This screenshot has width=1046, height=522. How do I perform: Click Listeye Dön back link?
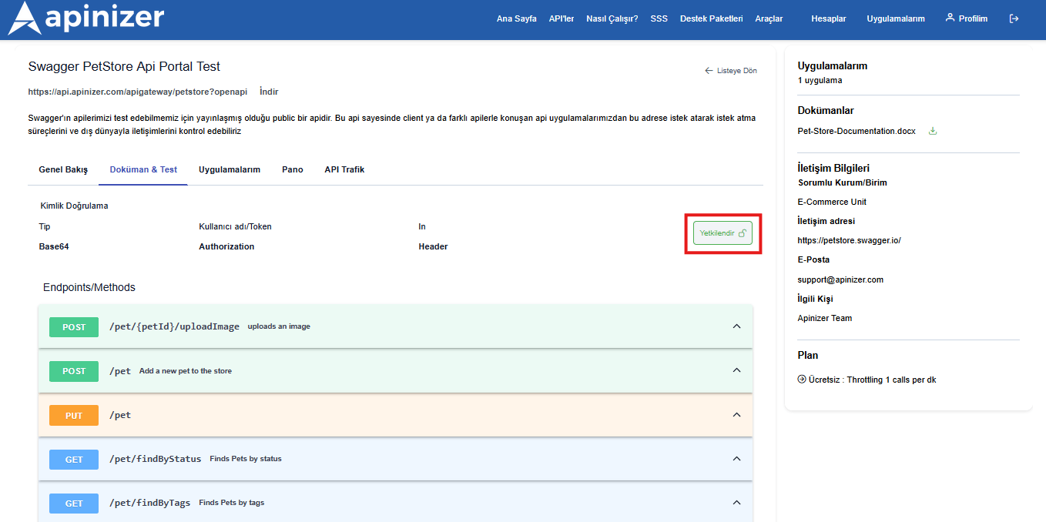point(731,71)
